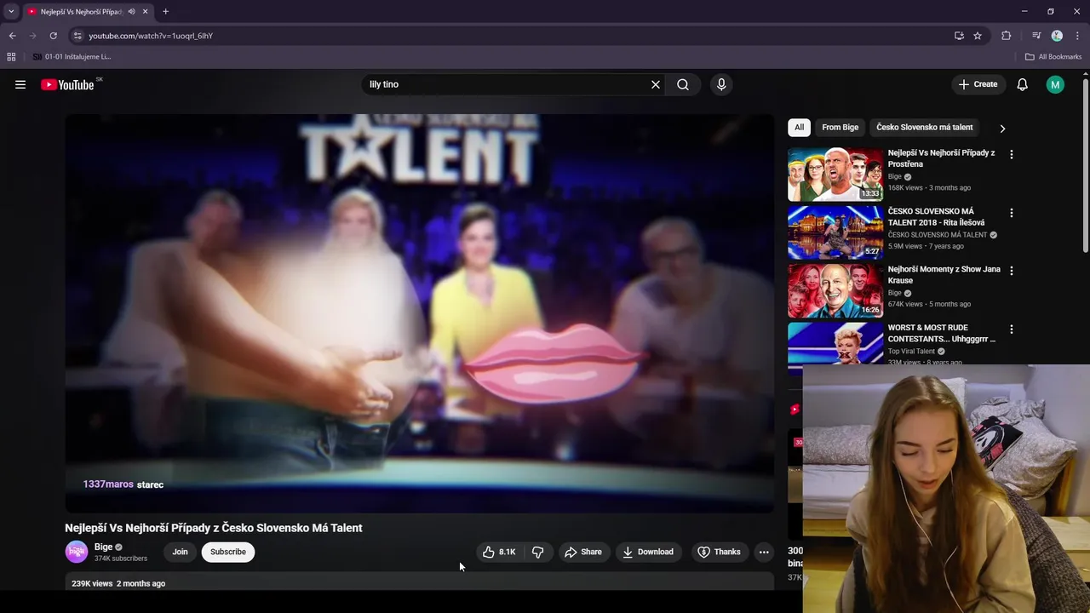Like the video with thumbs-up
The width and height of the screenshot is (1090, 613).
[499, 552]
